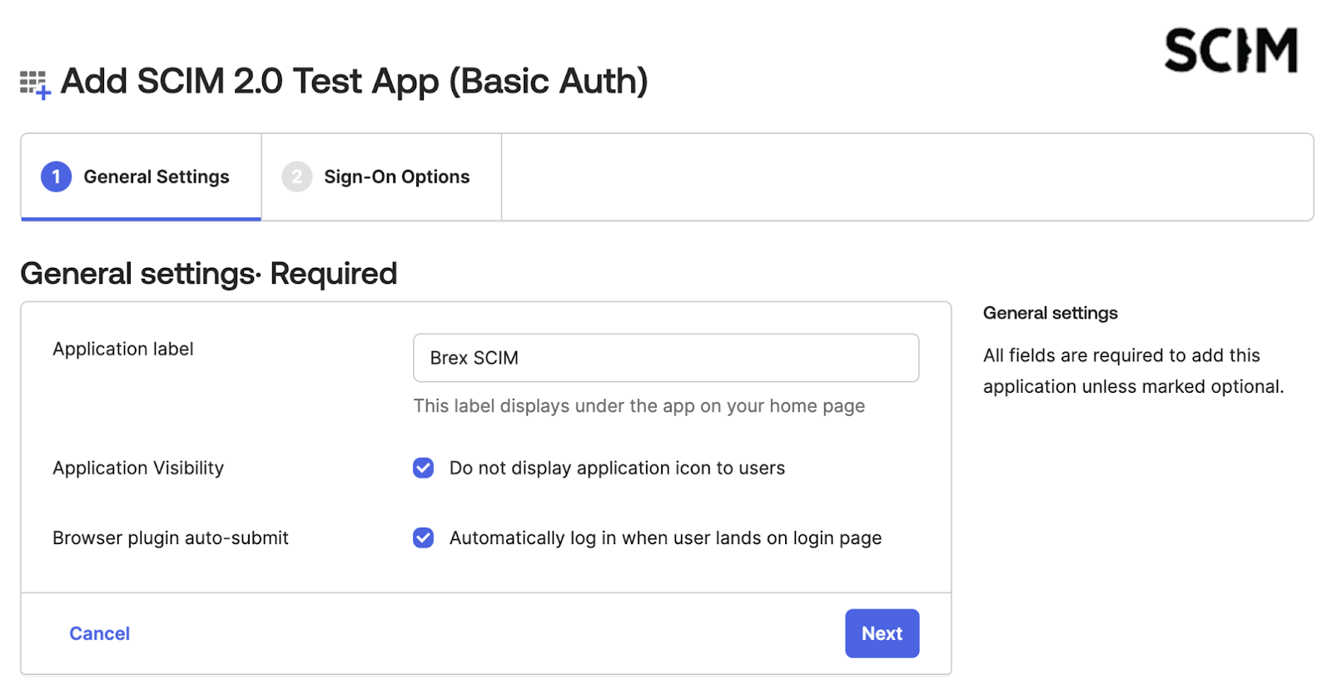Click the 'All fields are required' help text
This screenshot has width=1332, height=699.
pos(1132,370)
